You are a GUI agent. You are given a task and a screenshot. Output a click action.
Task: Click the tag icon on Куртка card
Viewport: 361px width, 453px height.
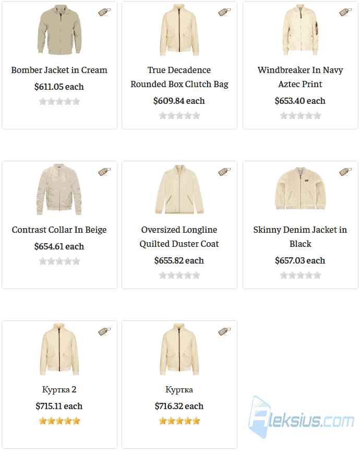click(224, 331)
